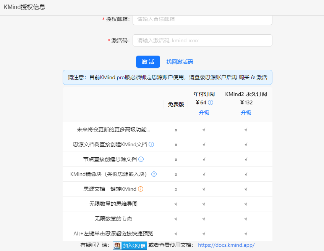Click info icon beside 思源文档树直接创建KMind文档

[151, 144]
